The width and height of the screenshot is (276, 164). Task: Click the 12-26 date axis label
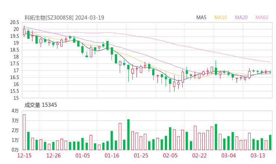point(53,155)
